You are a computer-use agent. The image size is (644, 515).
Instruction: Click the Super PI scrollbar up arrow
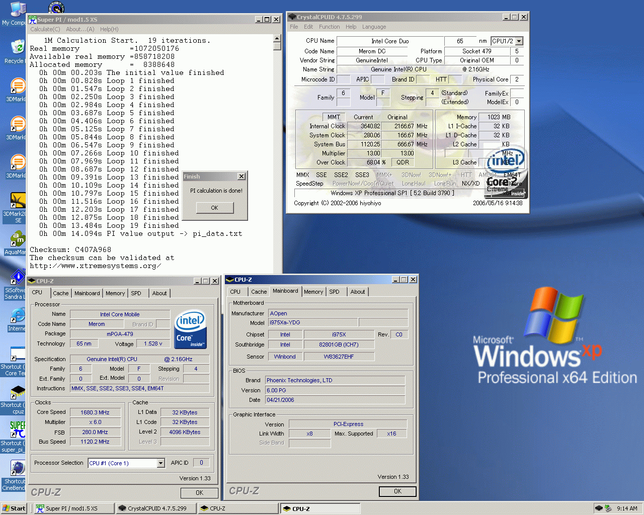tap(277, 38)
